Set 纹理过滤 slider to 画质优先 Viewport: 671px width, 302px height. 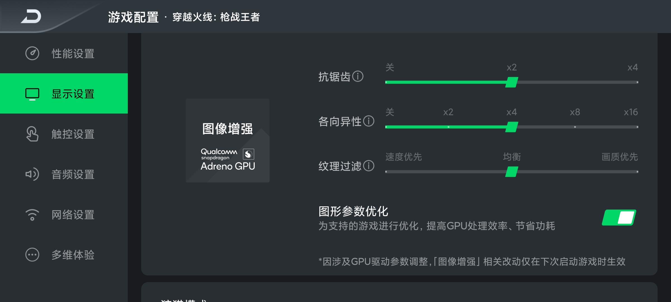(x=637, y=172)
